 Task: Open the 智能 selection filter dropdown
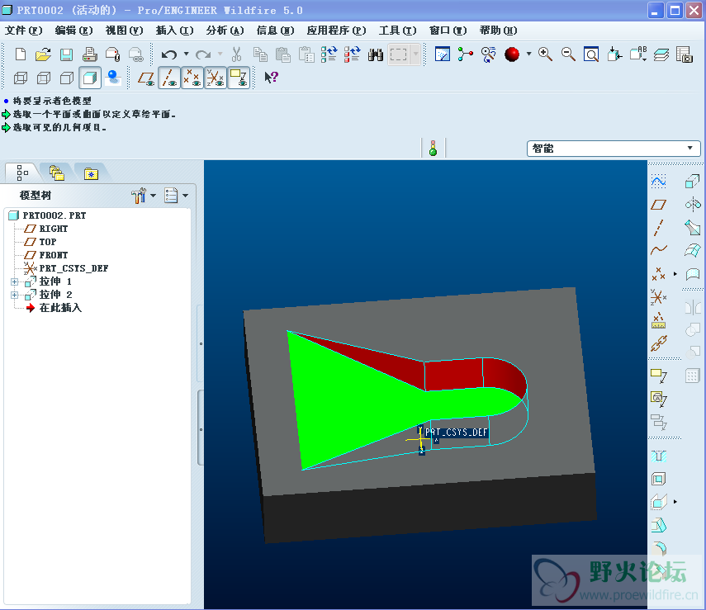click(x=614, y=148)
